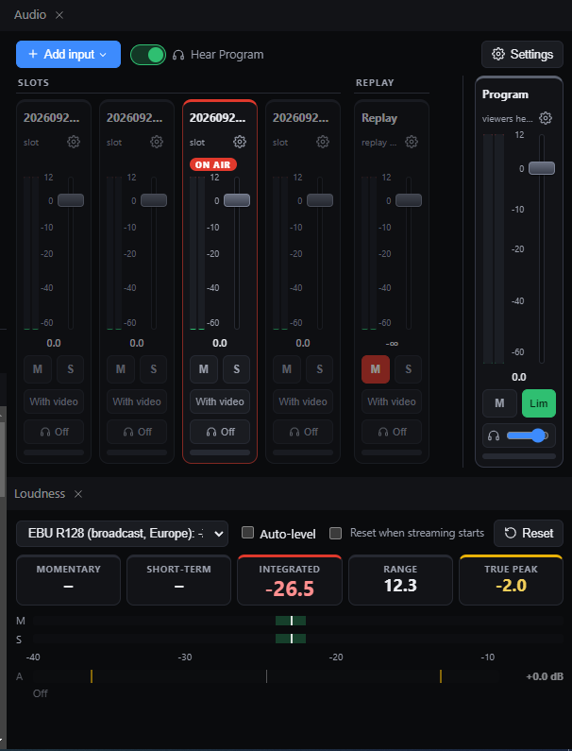The height and width of the screenshot is (751, 572).
Task: Select the Audio panel tab
Action: 30,15
